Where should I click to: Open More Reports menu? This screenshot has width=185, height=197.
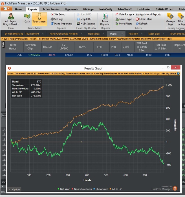[105, 19]
